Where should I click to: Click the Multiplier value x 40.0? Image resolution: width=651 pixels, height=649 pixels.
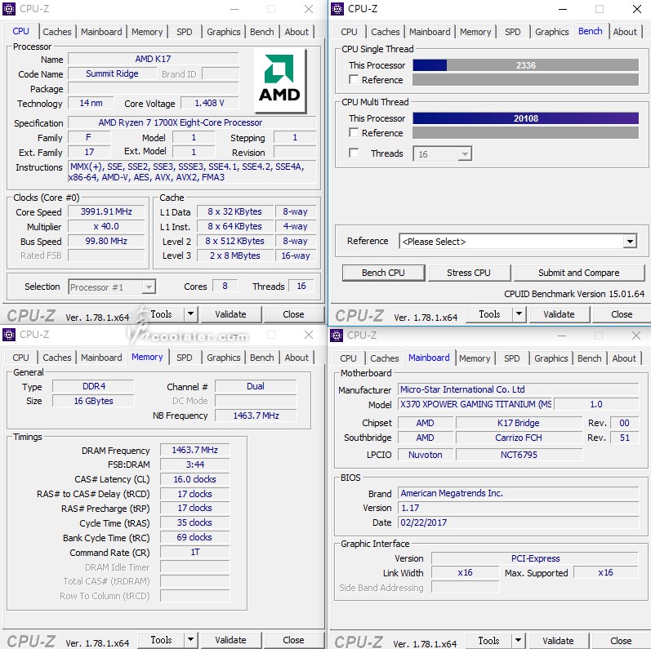point(106,227)
